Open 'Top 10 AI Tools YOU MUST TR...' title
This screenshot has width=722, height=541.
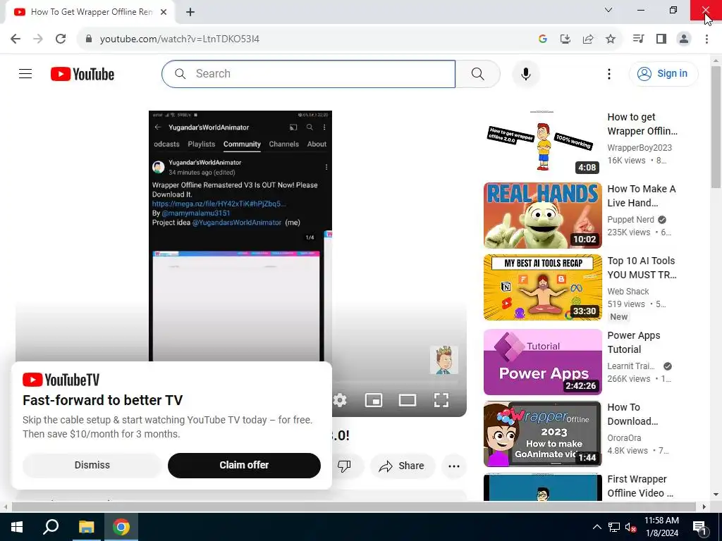[x=642, y=268]
